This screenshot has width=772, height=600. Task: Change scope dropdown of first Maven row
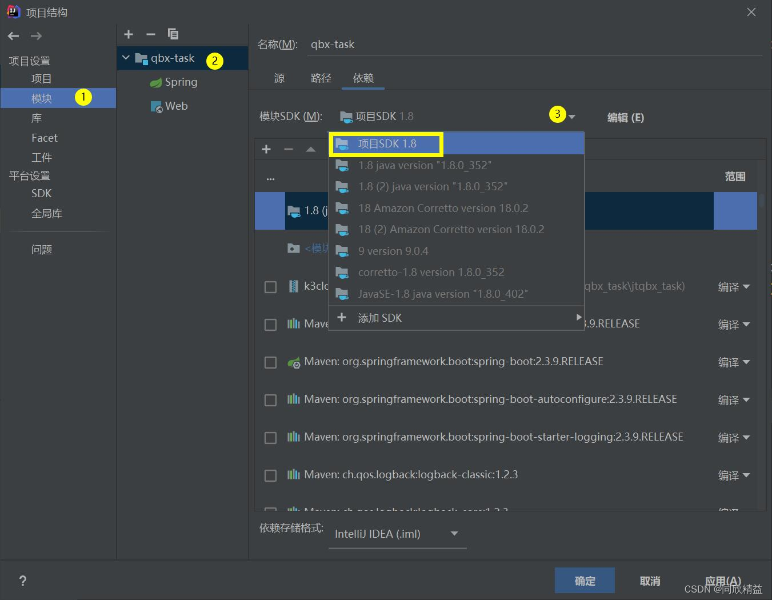(734, 325)
